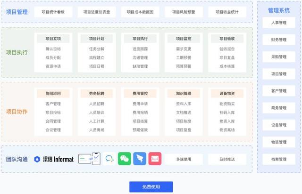Viewport: 302px width, 194px height.
Task: Click 确认目标 under 项目立项
Action: [x=53, y=49]
